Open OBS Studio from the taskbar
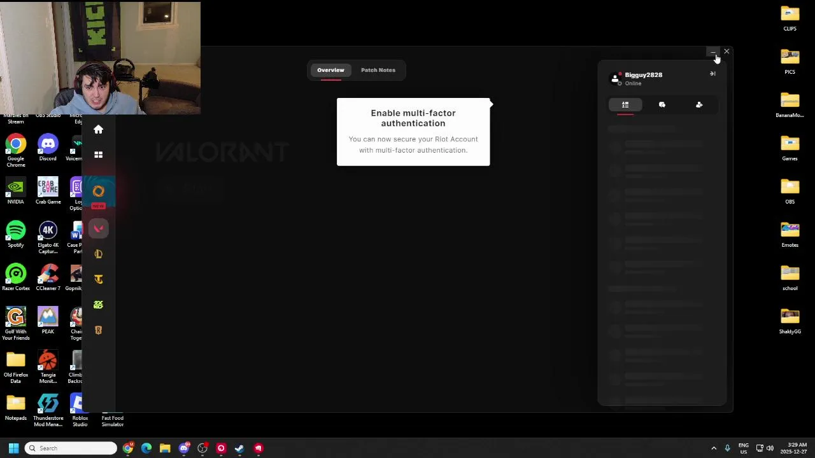The height and width of the screenshot is (458, 815). tap(202, 448)
